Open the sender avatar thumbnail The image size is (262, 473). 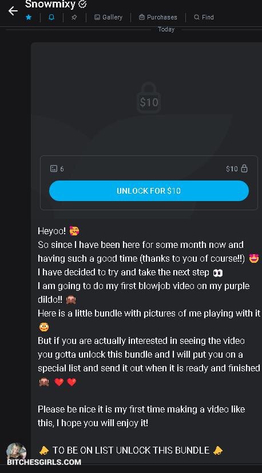(x=17, y=452)
